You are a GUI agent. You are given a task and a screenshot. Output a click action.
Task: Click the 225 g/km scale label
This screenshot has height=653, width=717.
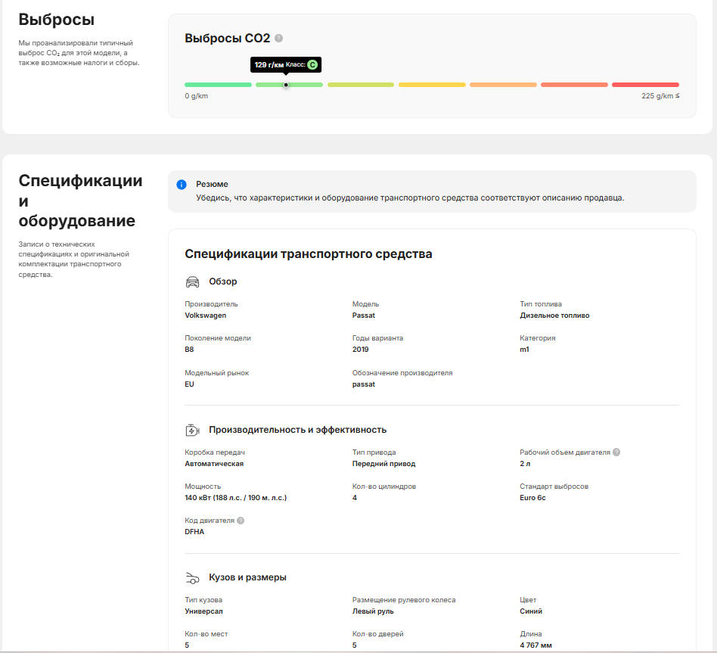click(660, 96)
